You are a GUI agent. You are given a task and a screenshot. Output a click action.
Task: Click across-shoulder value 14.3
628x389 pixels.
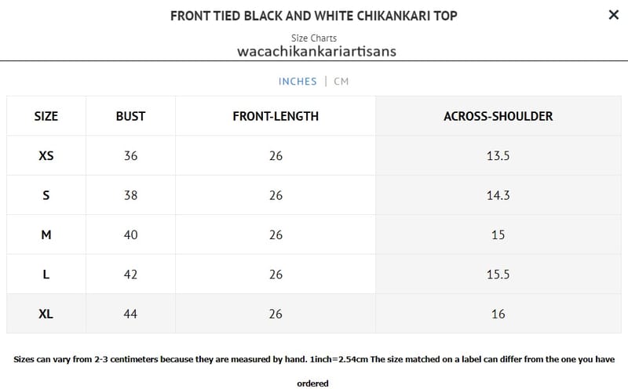click(x=498, y=195)
